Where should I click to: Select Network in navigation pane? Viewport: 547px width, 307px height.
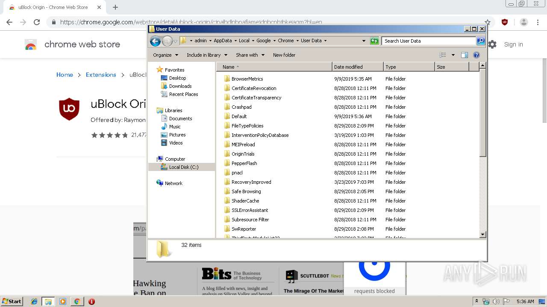click(174, 183)
